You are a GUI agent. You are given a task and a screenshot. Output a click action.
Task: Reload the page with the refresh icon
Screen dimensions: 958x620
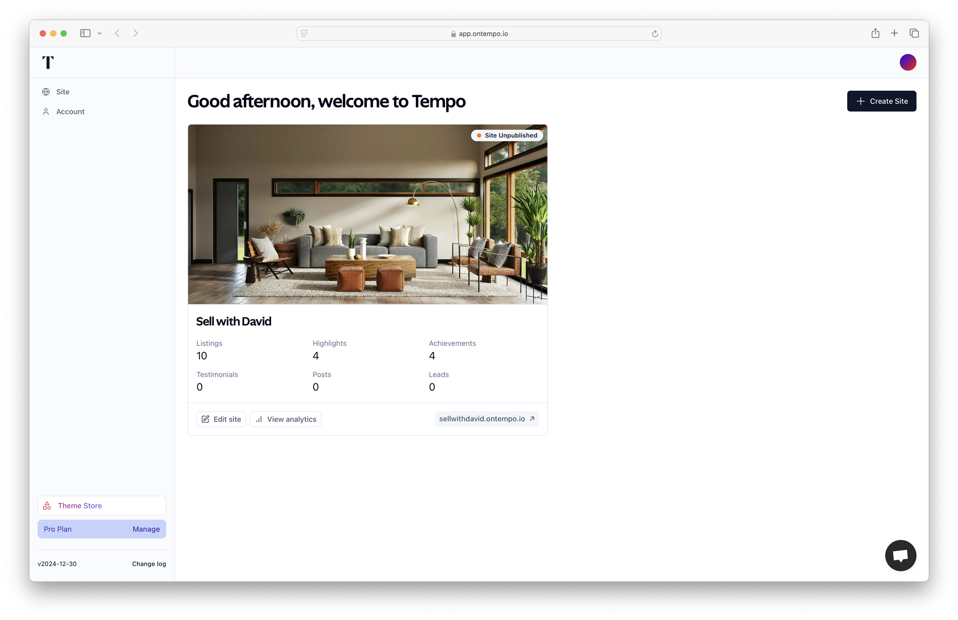655,34
